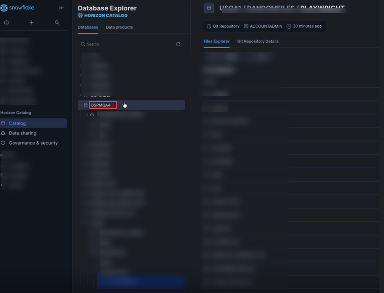Click schema icon under DSPMQA4

pos(92,115)
